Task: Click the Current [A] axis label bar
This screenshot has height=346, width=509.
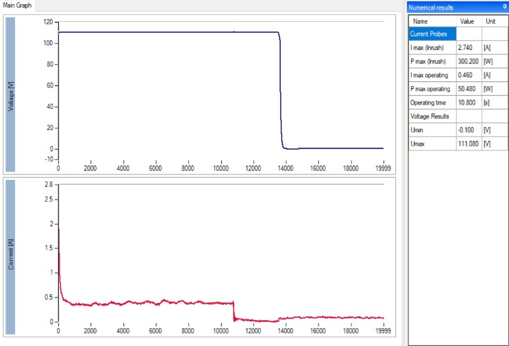Action: (10, 256)
